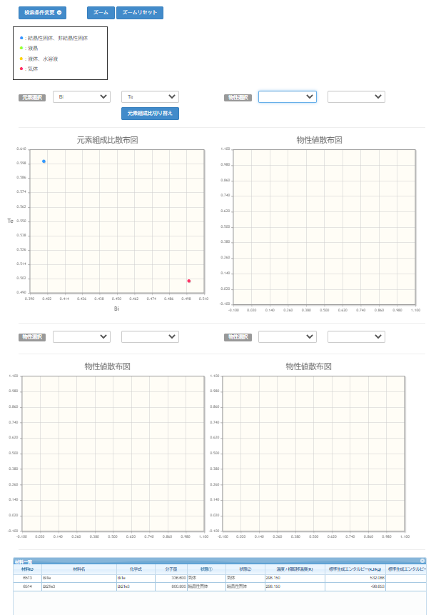The image size is (436, 615).
Task: Open second 物性選択 dropdown above top-right plot
Action: point(356,97)
